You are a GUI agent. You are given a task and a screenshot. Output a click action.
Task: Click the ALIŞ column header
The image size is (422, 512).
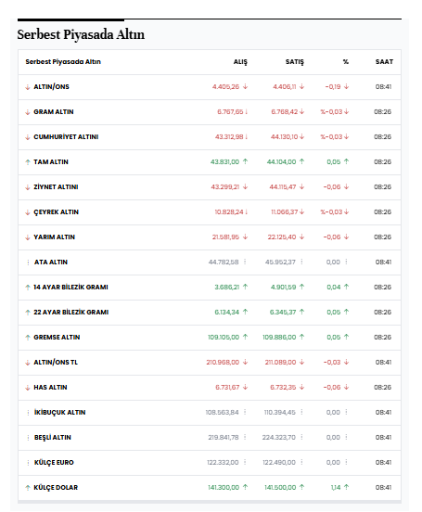point(240,62)
